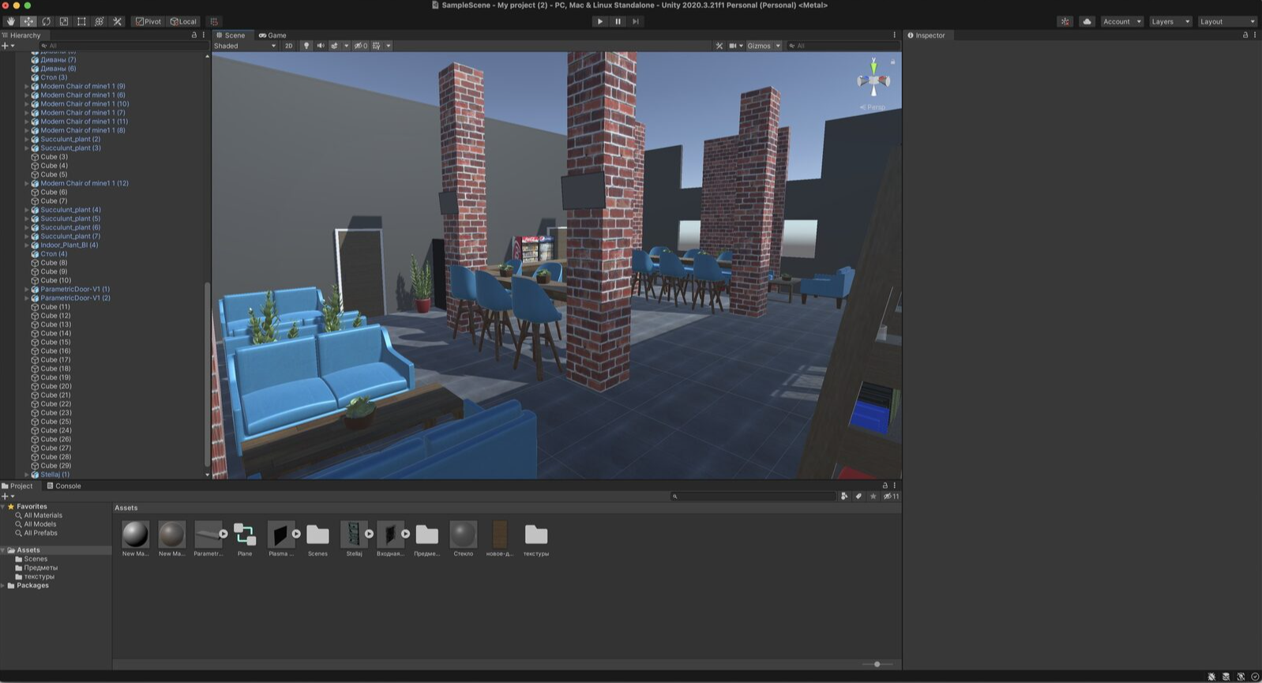This screenshot has width=1262, height=683.
Task: Open the Shaded draw mode dropdown
Action: pyautogui.click(x=245, y=46)
